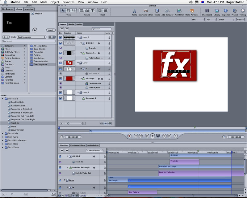Adjust the Layers row height slider
247x198 pixels.
point(68,123)
